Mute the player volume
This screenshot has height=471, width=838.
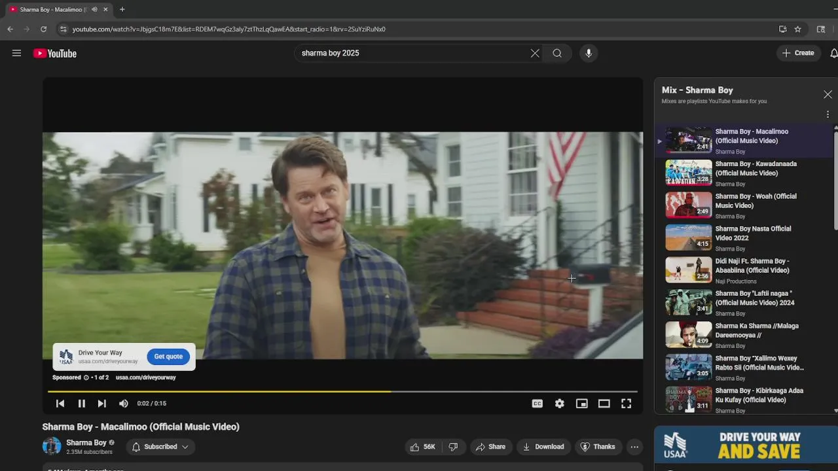point(124,404)
